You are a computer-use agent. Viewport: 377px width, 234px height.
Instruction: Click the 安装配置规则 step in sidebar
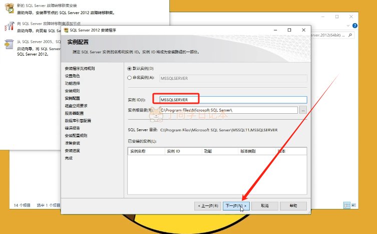pos(76,135)
